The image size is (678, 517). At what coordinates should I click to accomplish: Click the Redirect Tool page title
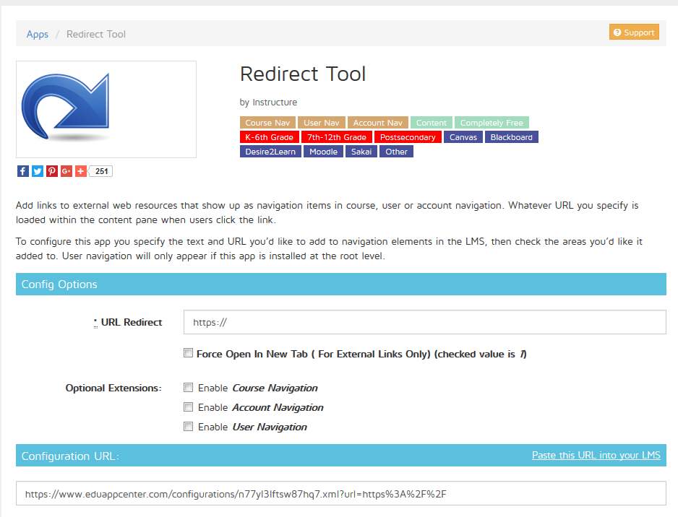(303, 74)
